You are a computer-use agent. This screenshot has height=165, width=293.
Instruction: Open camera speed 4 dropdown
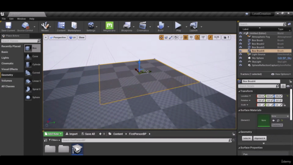tap(226, 38)
